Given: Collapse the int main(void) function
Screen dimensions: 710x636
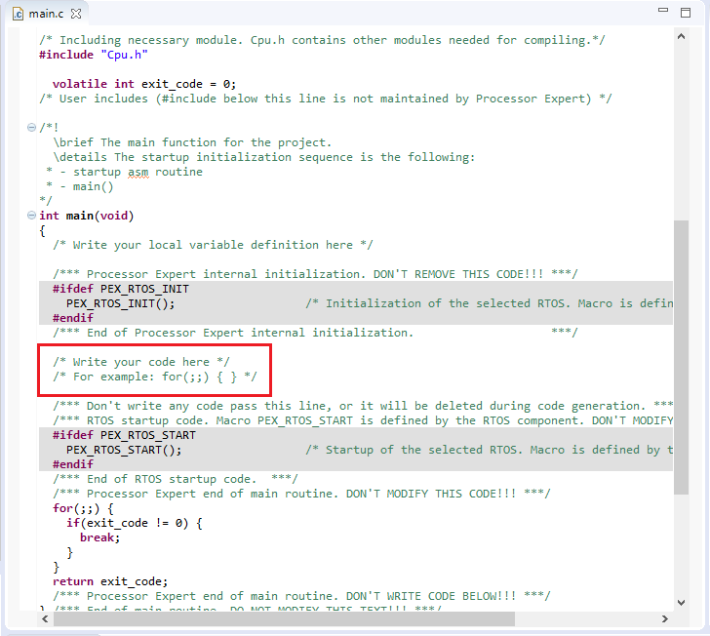Looking at the screenshot, I should 31,216.
